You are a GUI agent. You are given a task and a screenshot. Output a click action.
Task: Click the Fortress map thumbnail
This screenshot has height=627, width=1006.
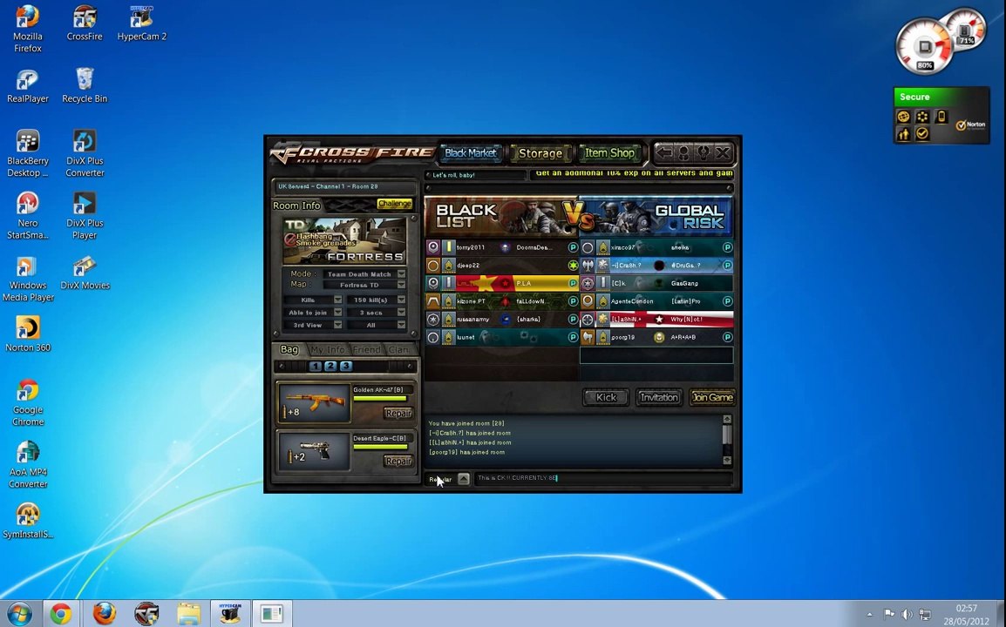point(344,240)
